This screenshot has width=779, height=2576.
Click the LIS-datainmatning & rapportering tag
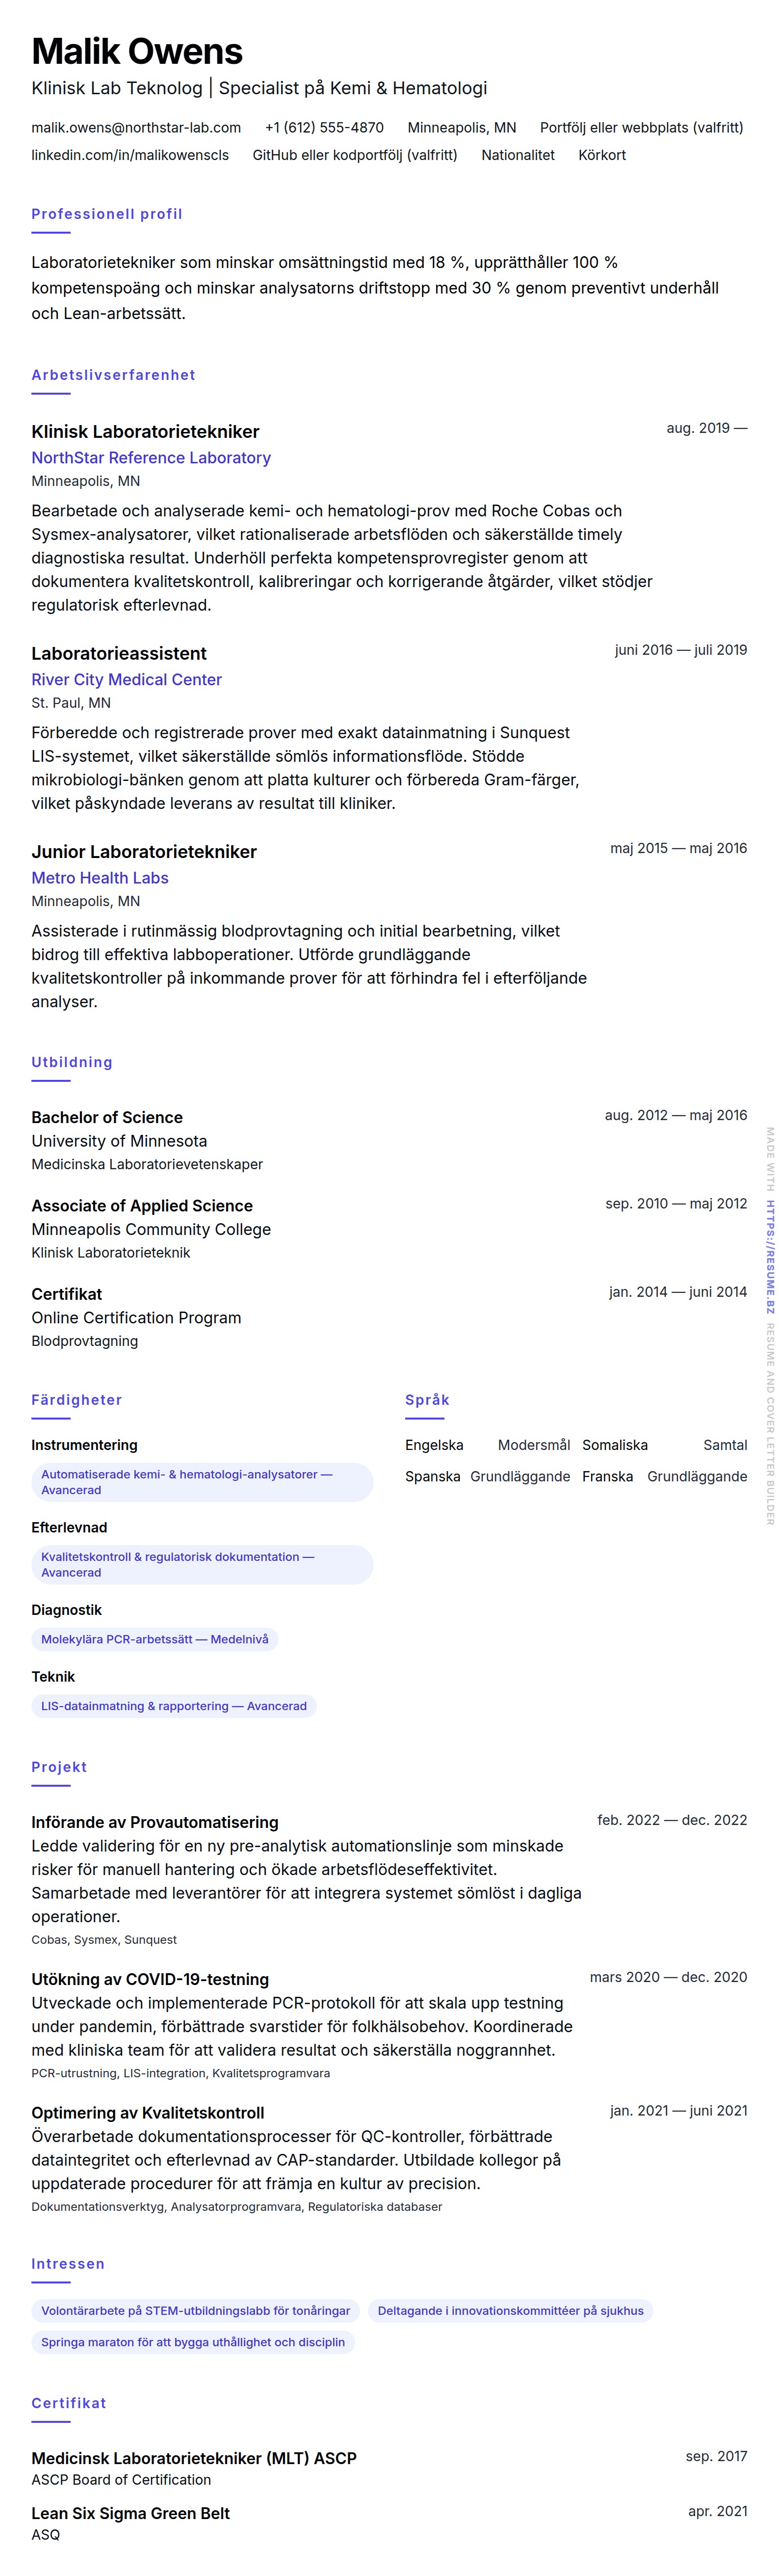click(x=173, y=1706)
